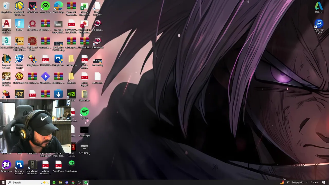Launch Counter-Strike Global Offensive
This screenshot has height=185, width=329.
[19, 44]
